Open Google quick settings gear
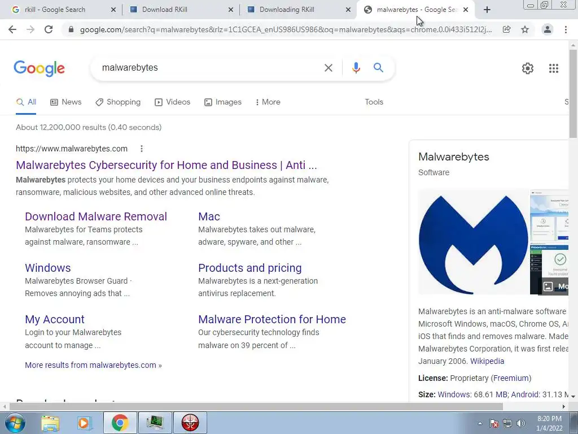Screen dimensions: 578x434 point(528,68)
